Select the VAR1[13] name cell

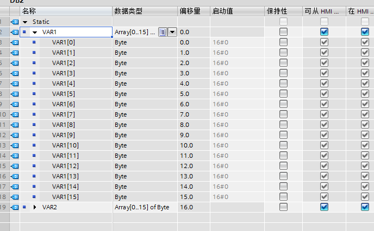click(76, 176)
